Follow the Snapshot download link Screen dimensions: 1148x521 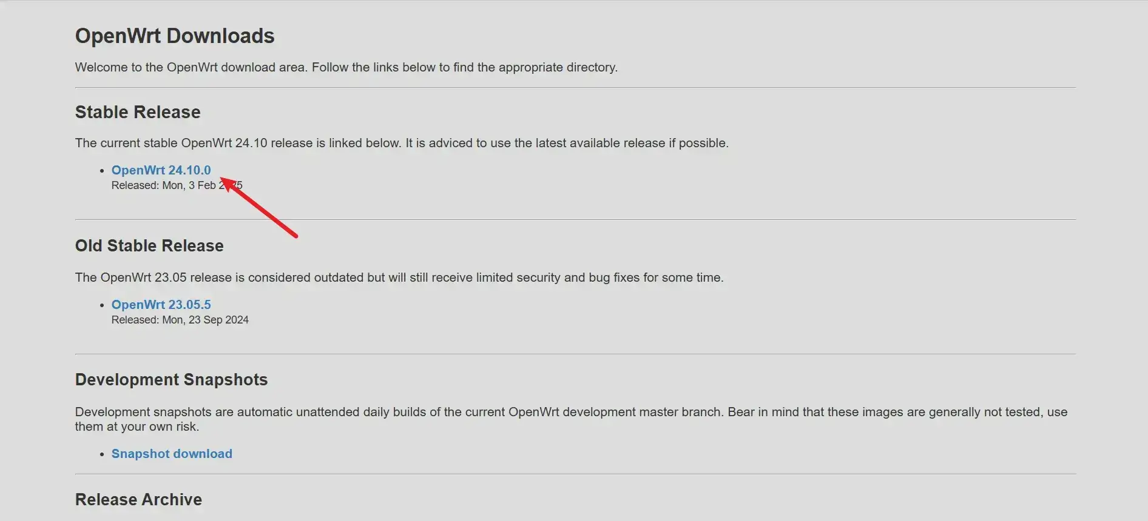pyautogui.click(x=172, y=454)
